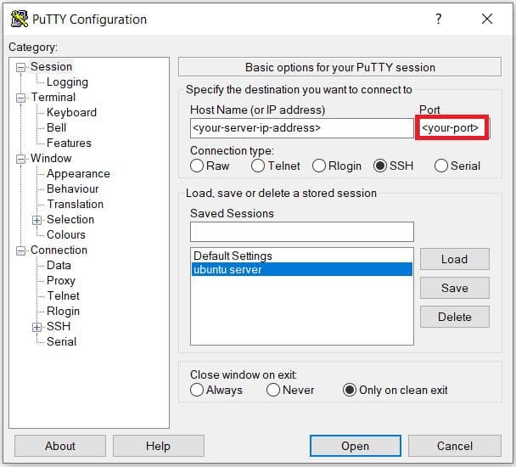This screenshot has height=467, width=516.
Task: Open the Behaviour category
Action: [x=73, y=188]
